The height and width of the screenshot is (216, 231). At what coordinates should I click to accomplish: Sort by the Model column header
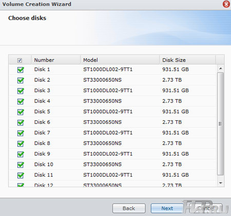tap(120, 60)
